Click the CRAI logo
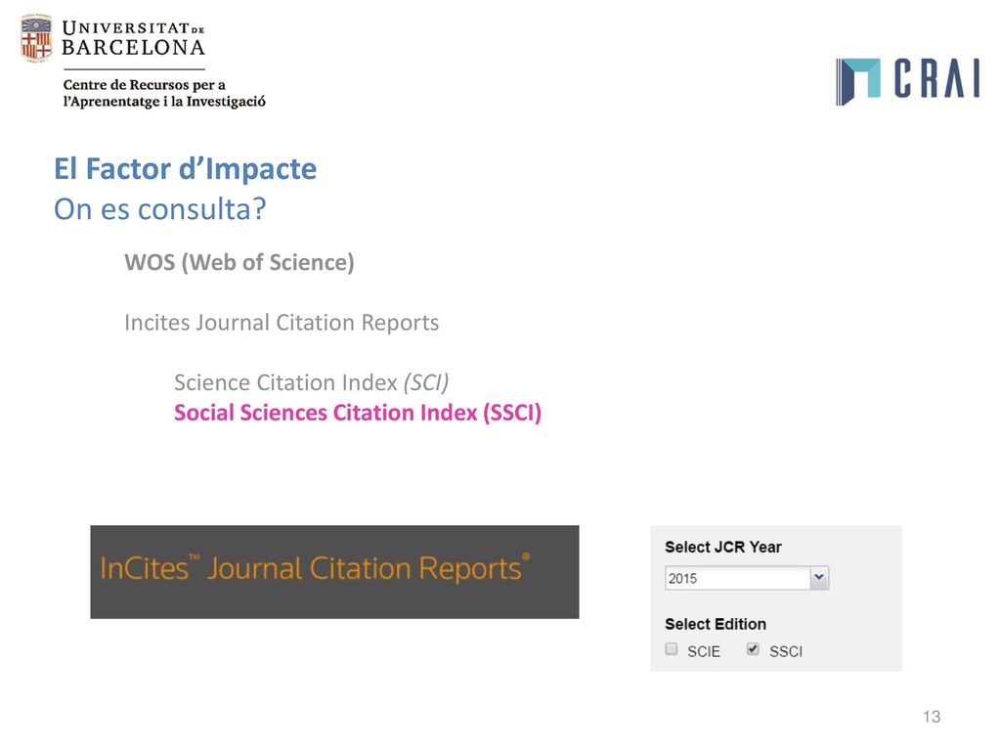The image size is (1001, 751). (907, 81)
